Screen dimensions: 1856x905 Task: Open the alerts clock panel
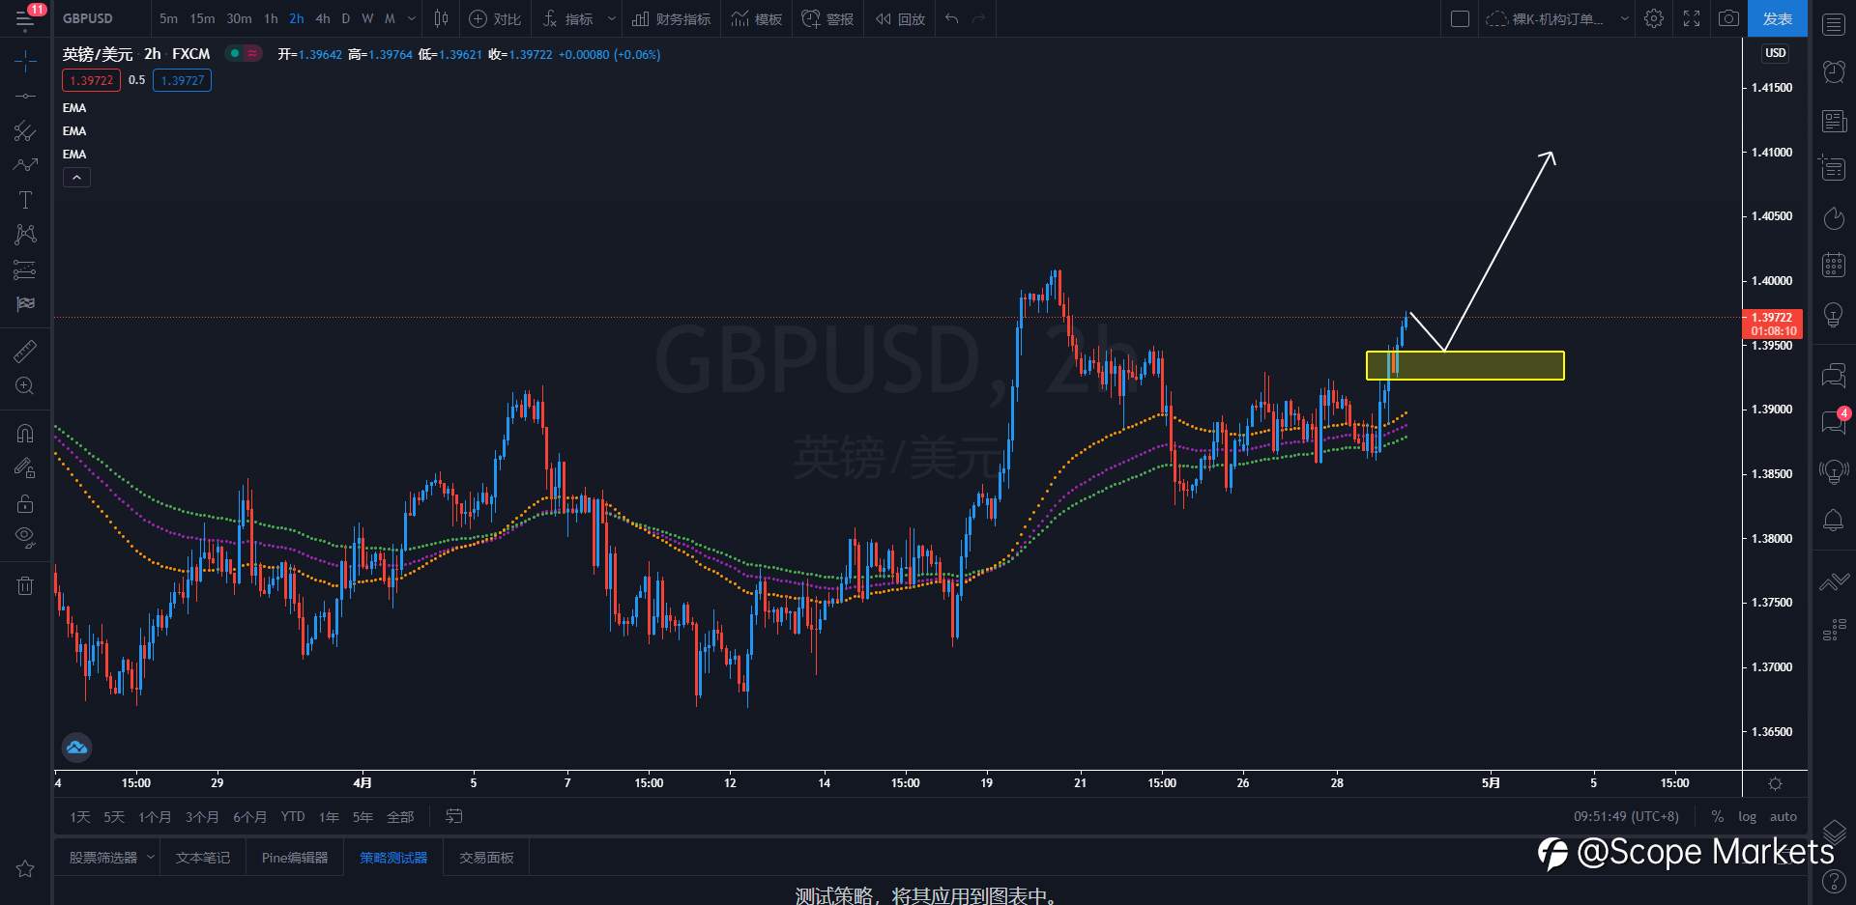(x=1834, y=71)
